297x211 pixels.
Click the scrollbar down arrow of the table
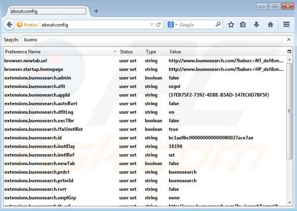click(x=290, y=203)
